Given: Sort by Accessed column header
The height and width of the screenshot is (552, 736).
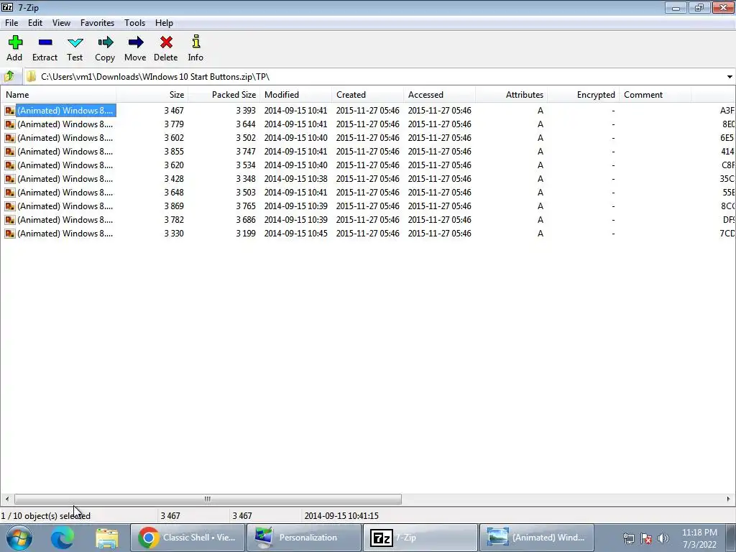Looking at the screenshot, I should (x=439, y=95).
